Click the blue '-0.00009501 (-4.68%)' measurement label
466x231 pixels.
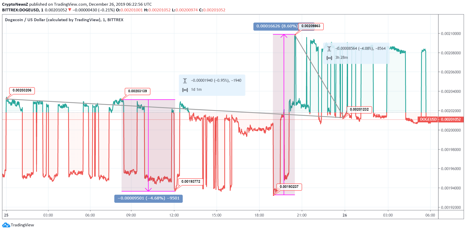[148, 198]
